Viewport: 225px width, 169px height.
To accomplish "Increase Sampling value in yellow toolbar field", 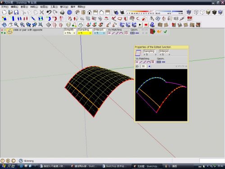I will (x=90, y=33).
